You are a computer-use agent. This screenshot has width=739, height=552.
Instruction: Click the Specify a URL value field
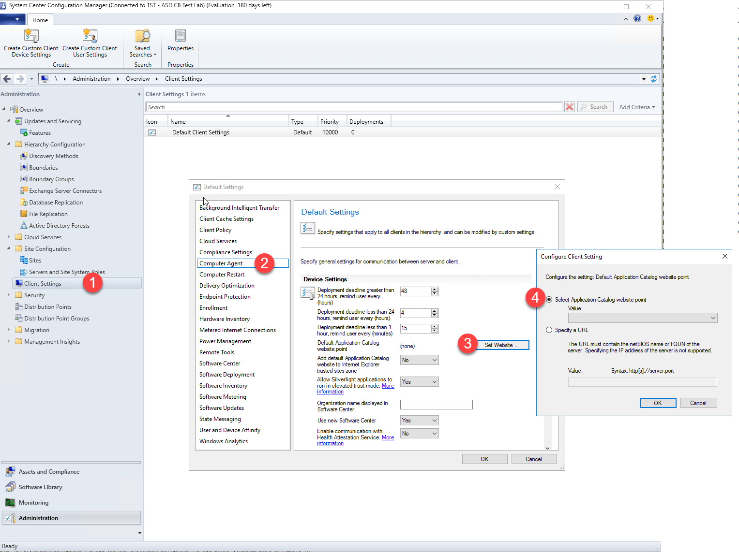(642, 382)
